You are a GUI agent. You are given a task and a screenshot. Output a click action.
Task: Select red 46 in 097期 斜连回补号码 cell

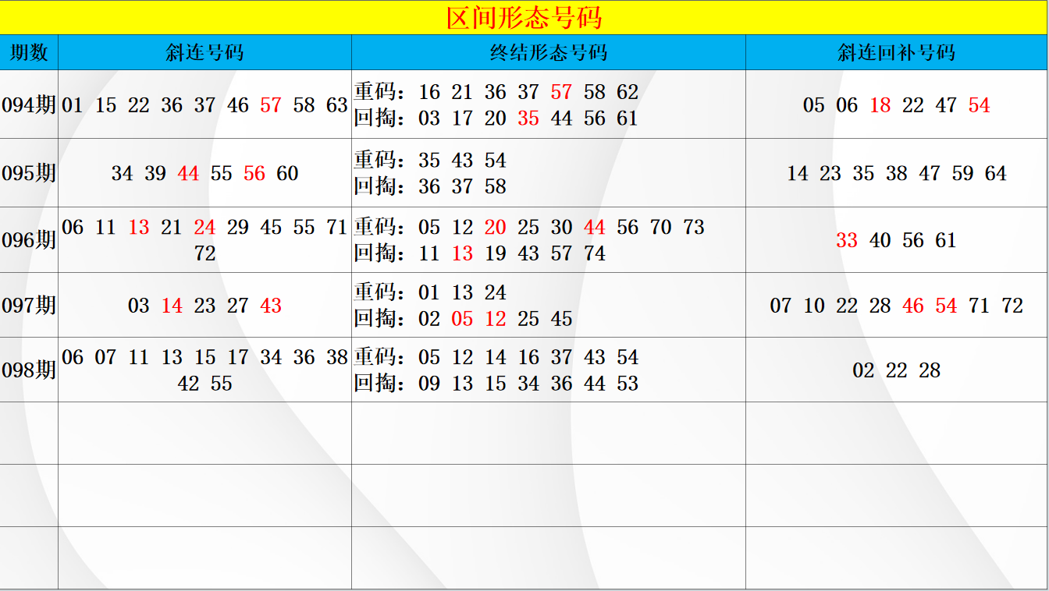[912, 306]
